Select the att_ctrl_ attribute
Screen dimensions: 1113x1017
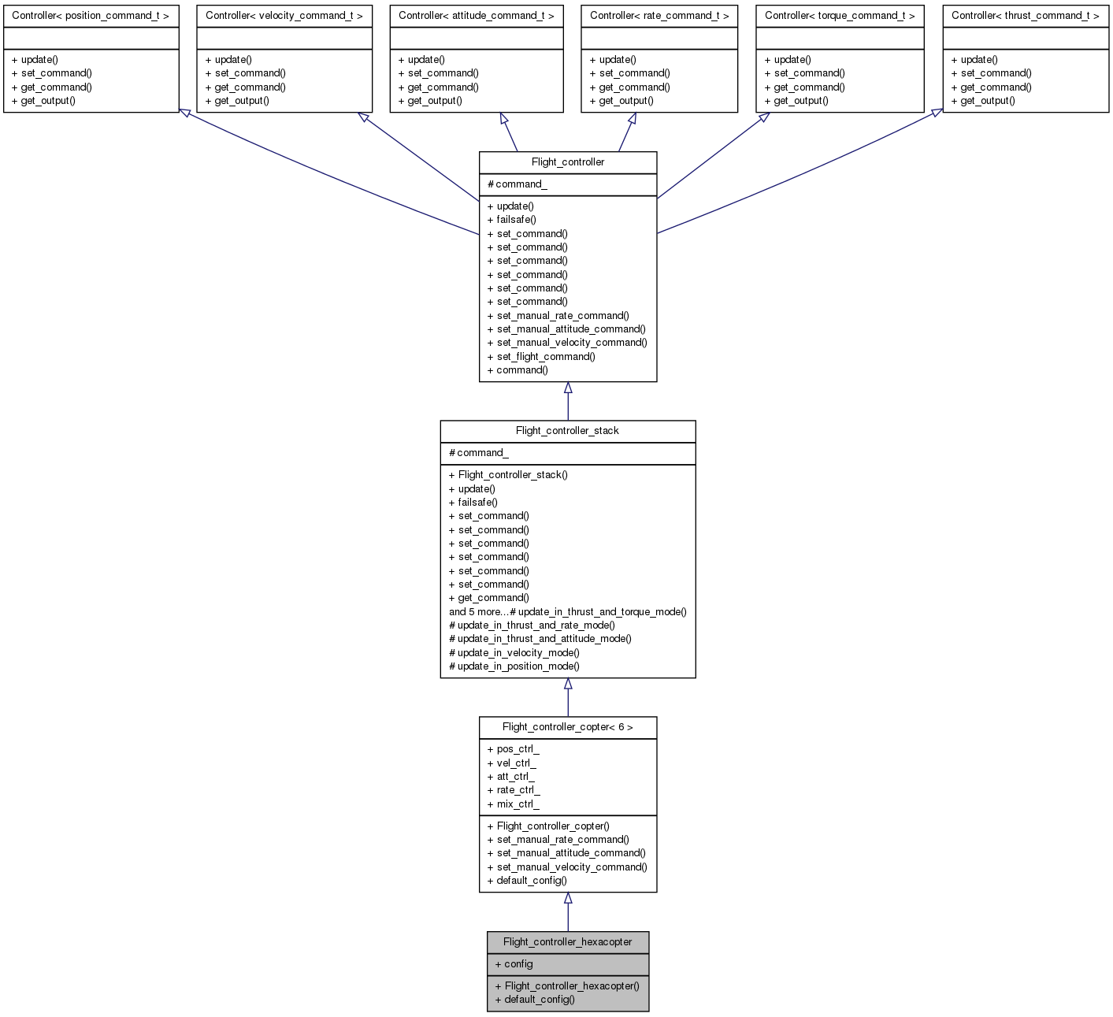click(511, 777)
